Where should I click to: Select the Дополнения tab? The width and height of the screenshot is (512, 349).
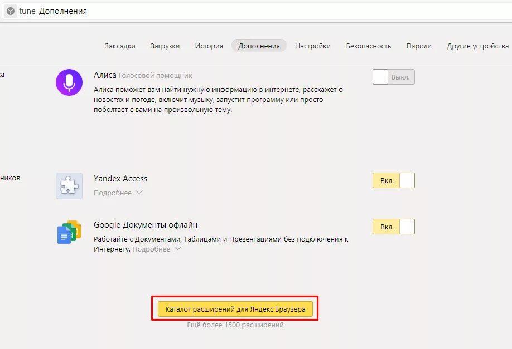259,46
